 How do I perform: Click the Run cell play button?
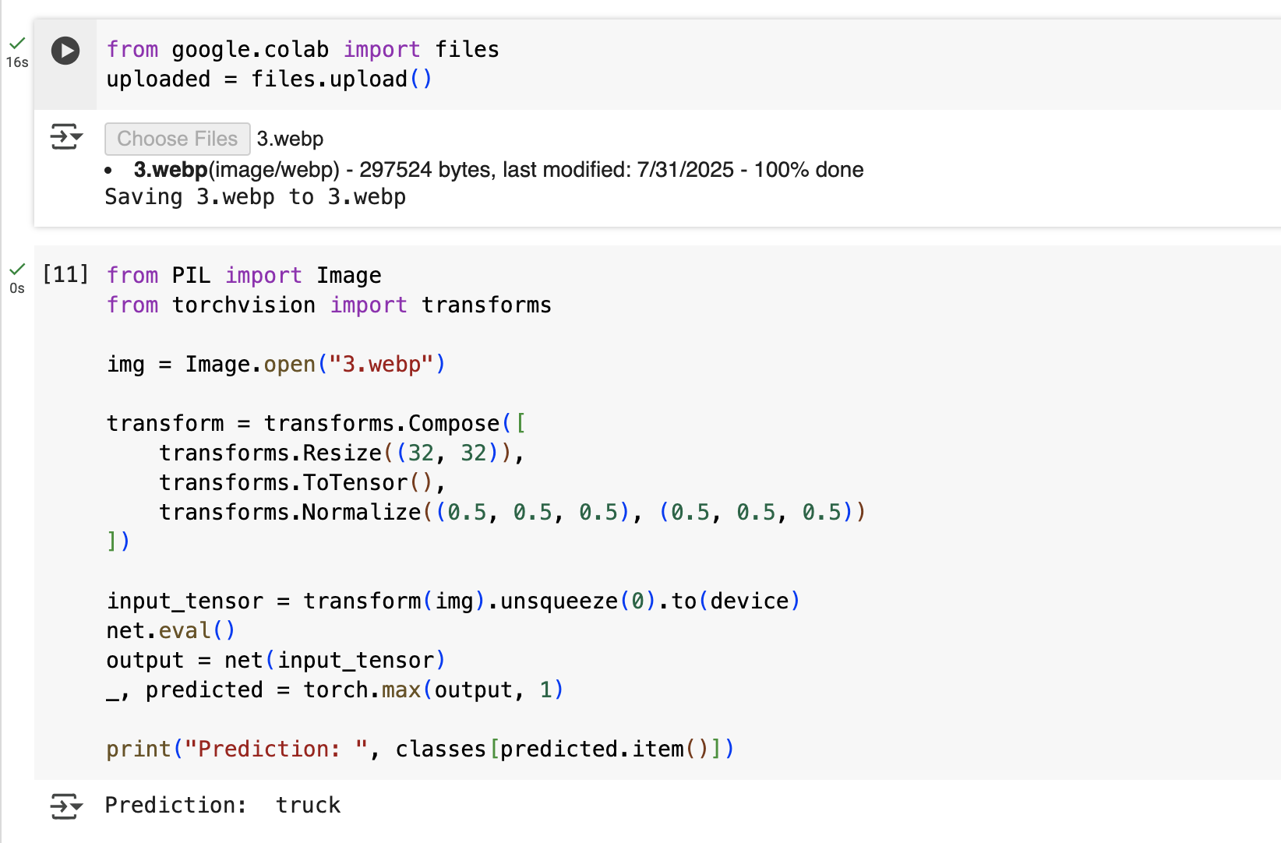click(65, 50)
